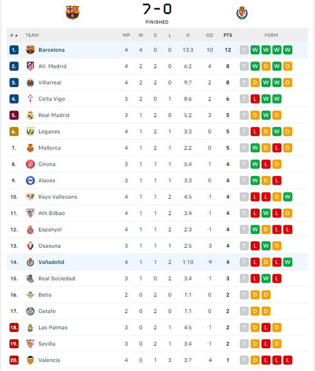Sort table by the # rank column
Viewport: 315px width, 371px height.
coord(14,35)
